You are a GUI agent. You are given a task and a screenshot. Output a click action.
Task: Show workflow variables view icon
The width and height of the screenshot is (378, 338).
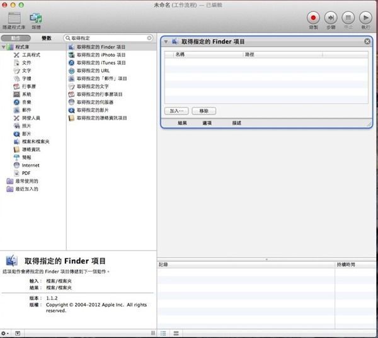[176, 334]
